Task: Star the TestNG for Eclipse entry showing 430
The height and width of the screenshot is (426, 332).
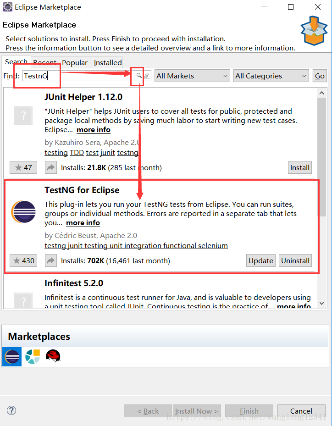Action: [23, 260]
